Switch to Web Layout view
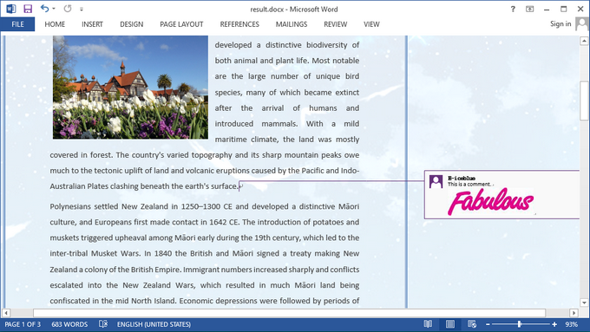 [472, 324]
